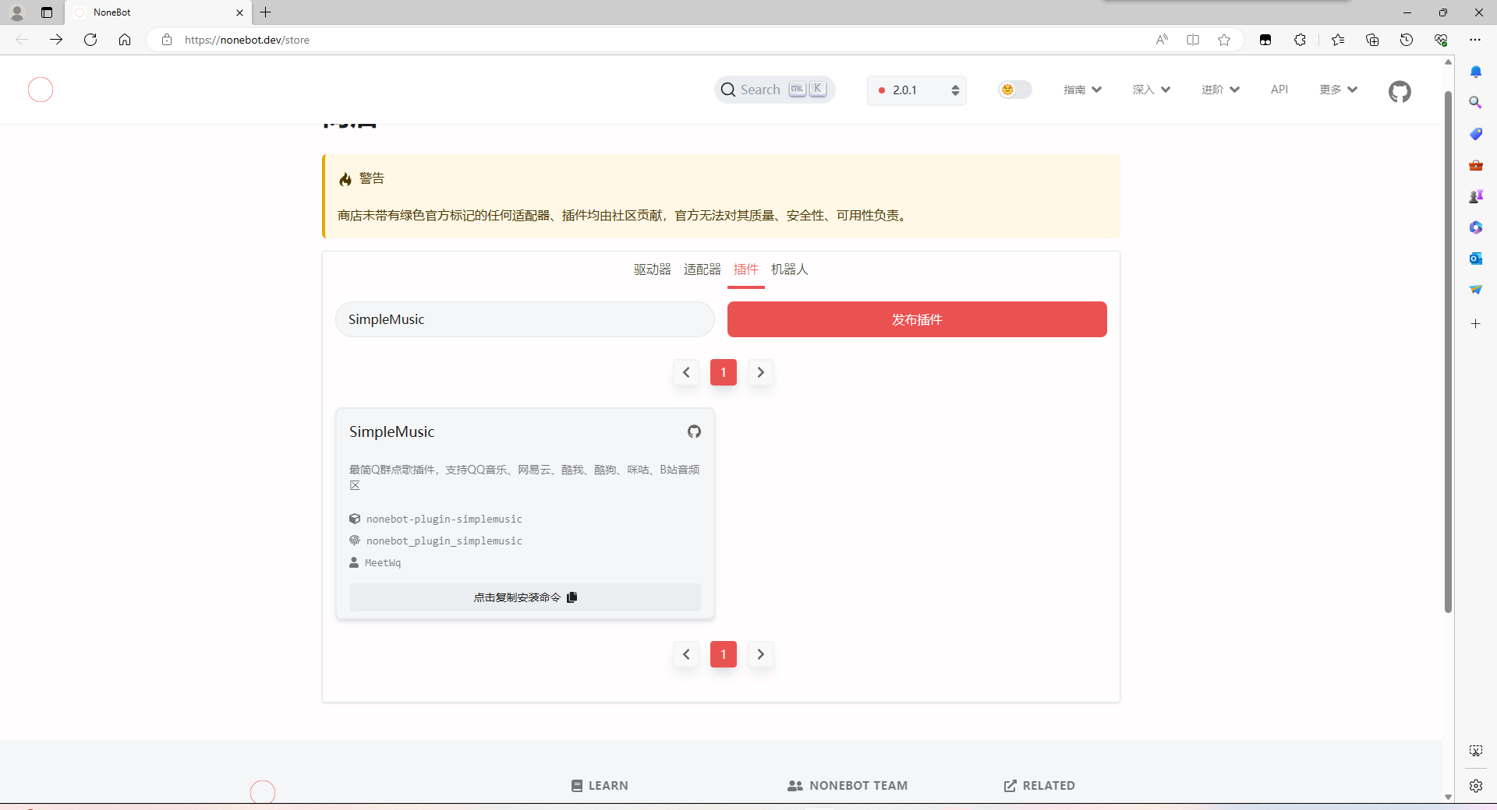Open the browser profile avatar

click(x=17, y=12)
